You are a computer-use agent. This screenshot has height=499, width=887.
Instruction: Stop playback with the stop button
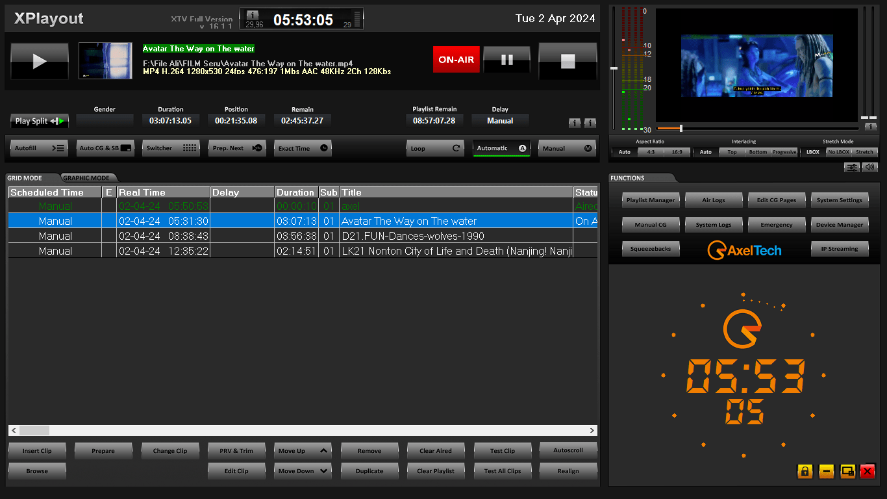(x=568, y=61)
